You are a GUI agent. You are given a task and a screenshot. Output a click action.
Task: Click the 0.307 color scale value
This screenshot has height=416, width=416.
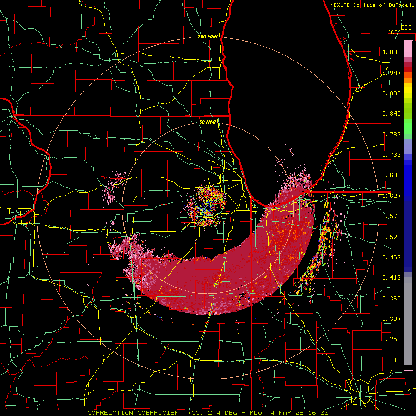click(x=392, y=319)
